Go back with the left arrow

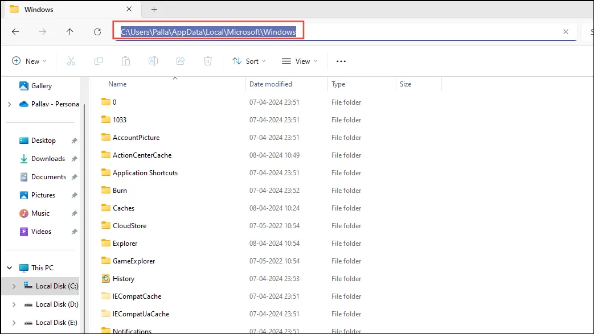(15, 32)
